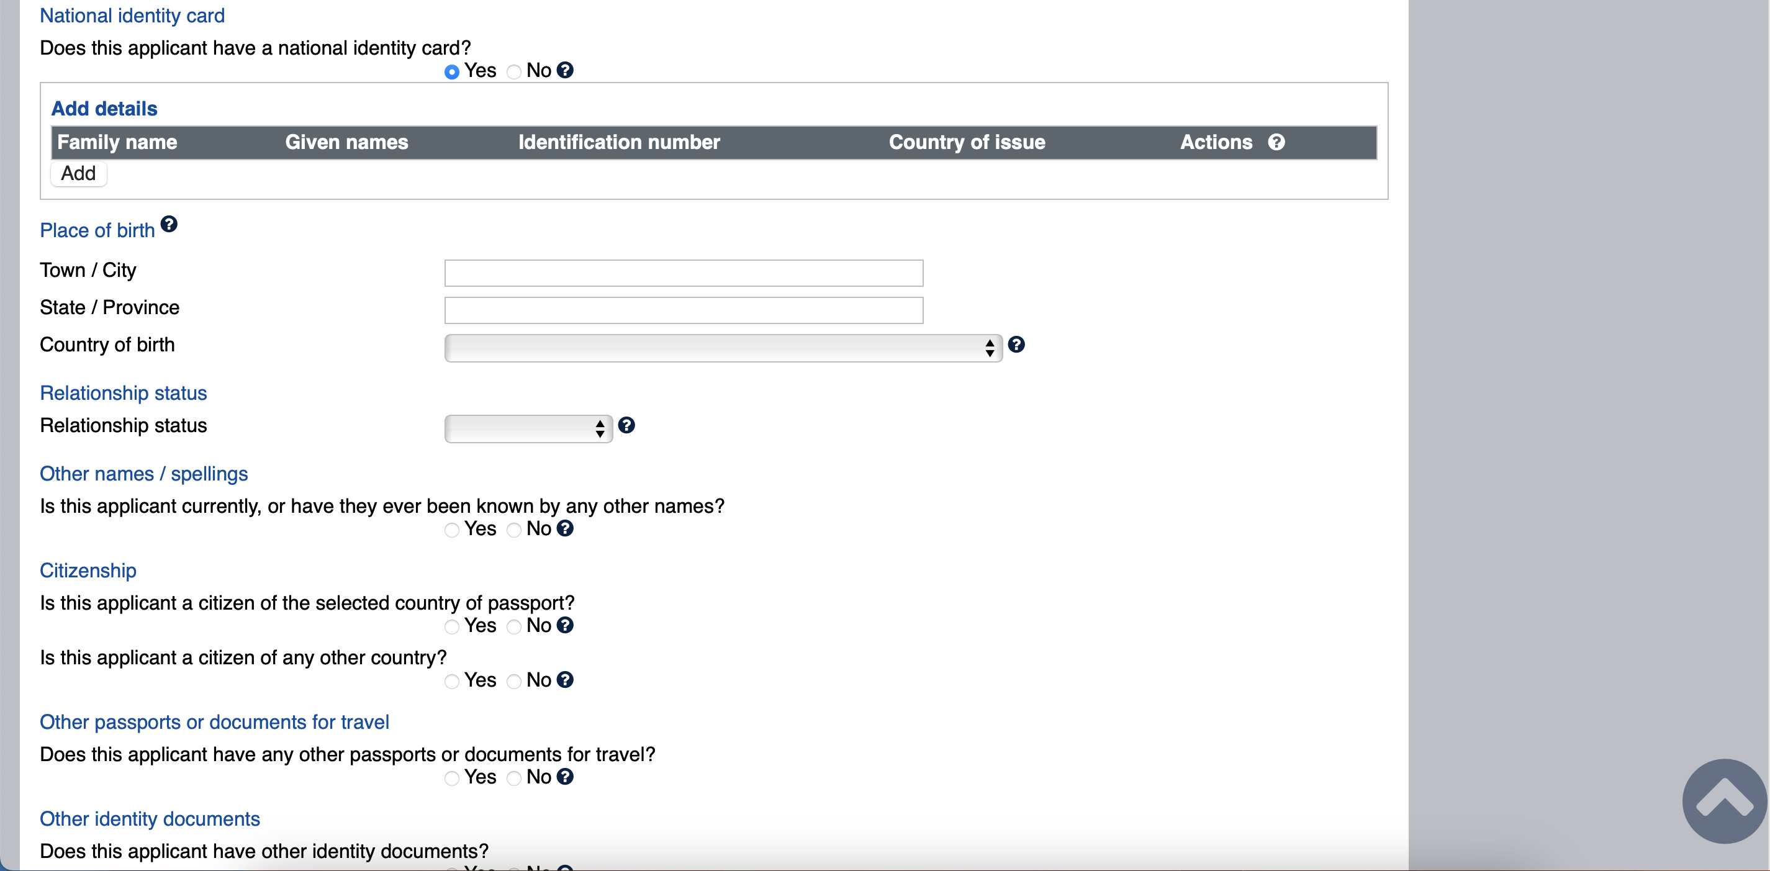This screenshot has width=1770, height=871.
Task: Click help icon for citizen of passport country
Action: 565,625
